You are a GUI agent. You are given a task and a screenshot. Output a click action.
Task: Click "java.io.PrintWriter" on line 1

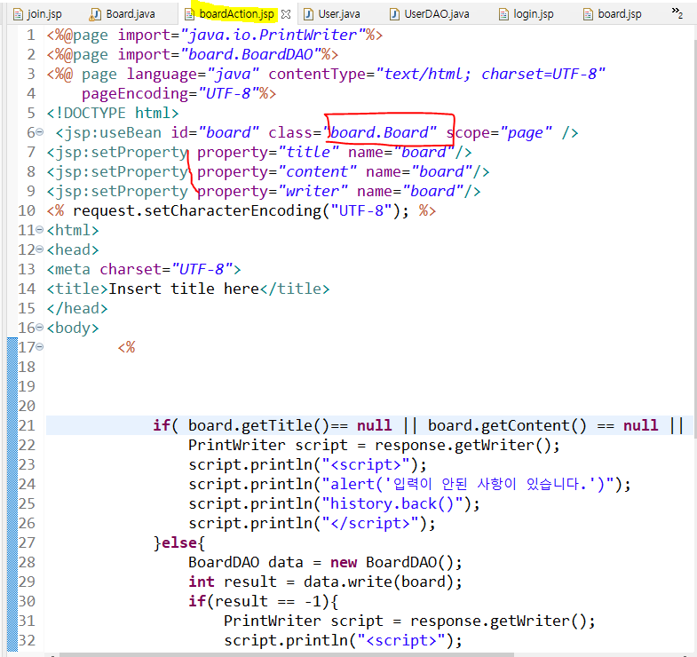click(x=273, y=35)
